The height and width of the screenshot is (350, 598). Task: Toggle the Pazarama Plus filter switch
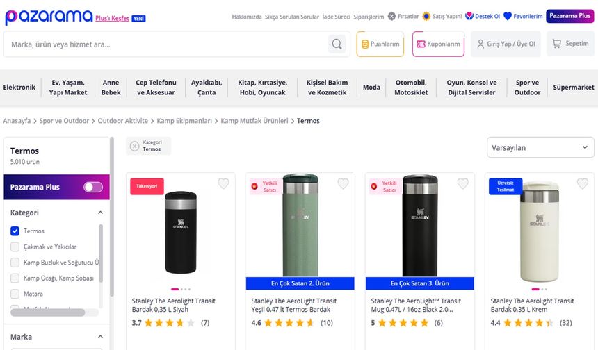pos(93,187)
